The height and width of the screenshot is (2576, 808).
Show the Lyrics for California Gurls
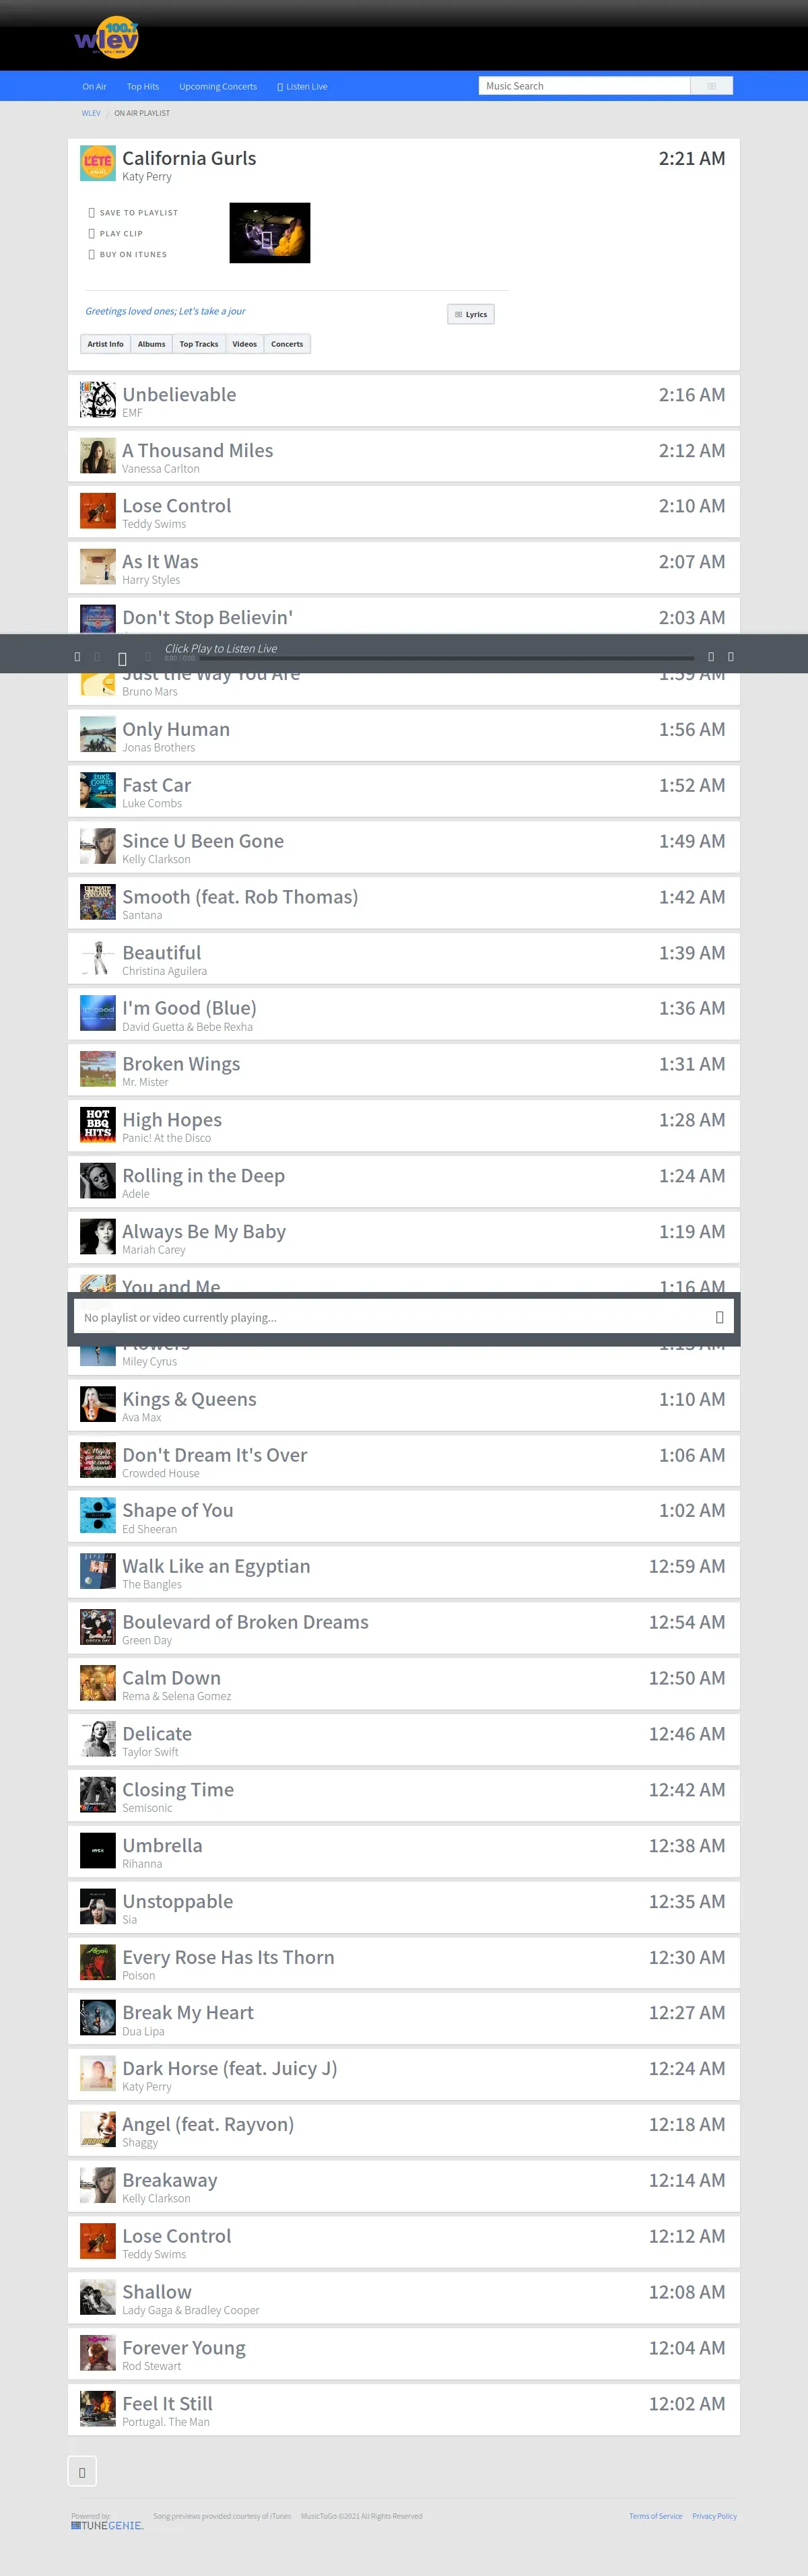pyautogui.click(x=471, y=314)
